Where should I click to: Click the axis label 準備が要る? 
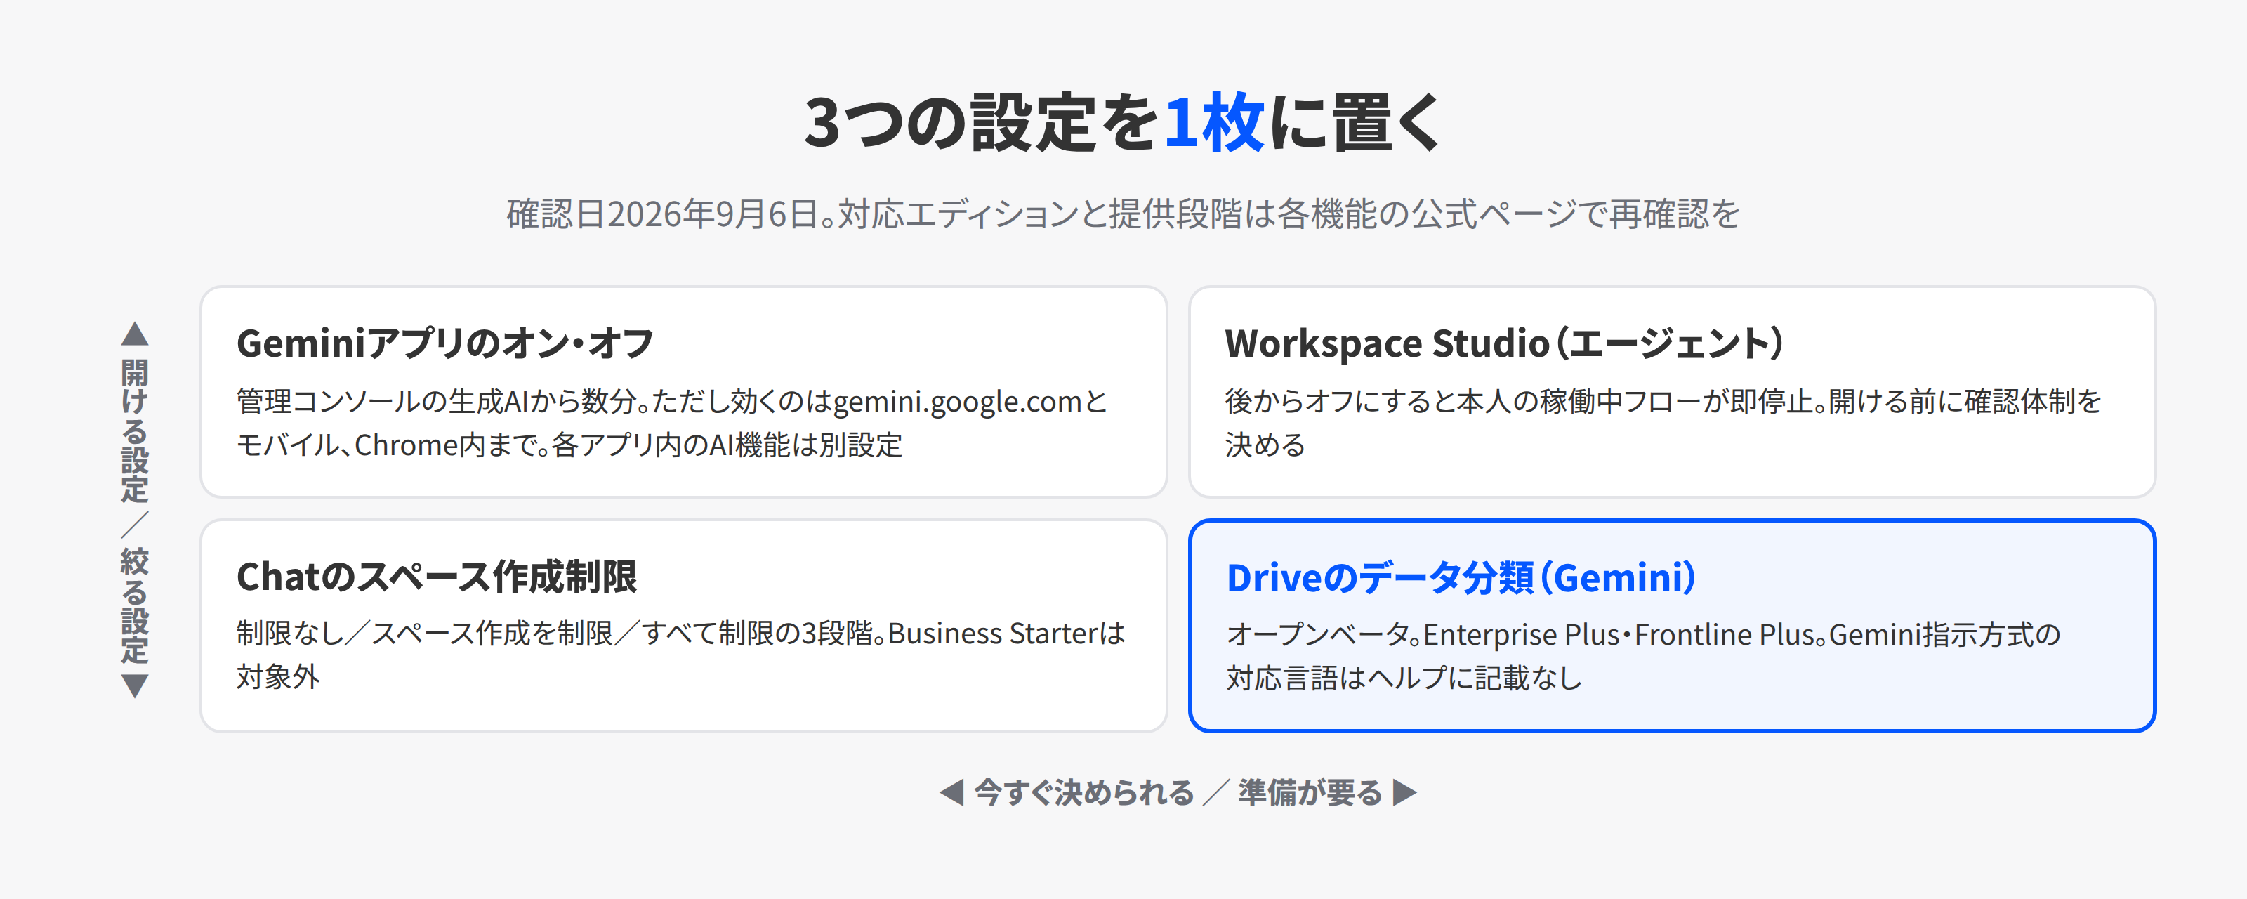tap(1310, 792)
